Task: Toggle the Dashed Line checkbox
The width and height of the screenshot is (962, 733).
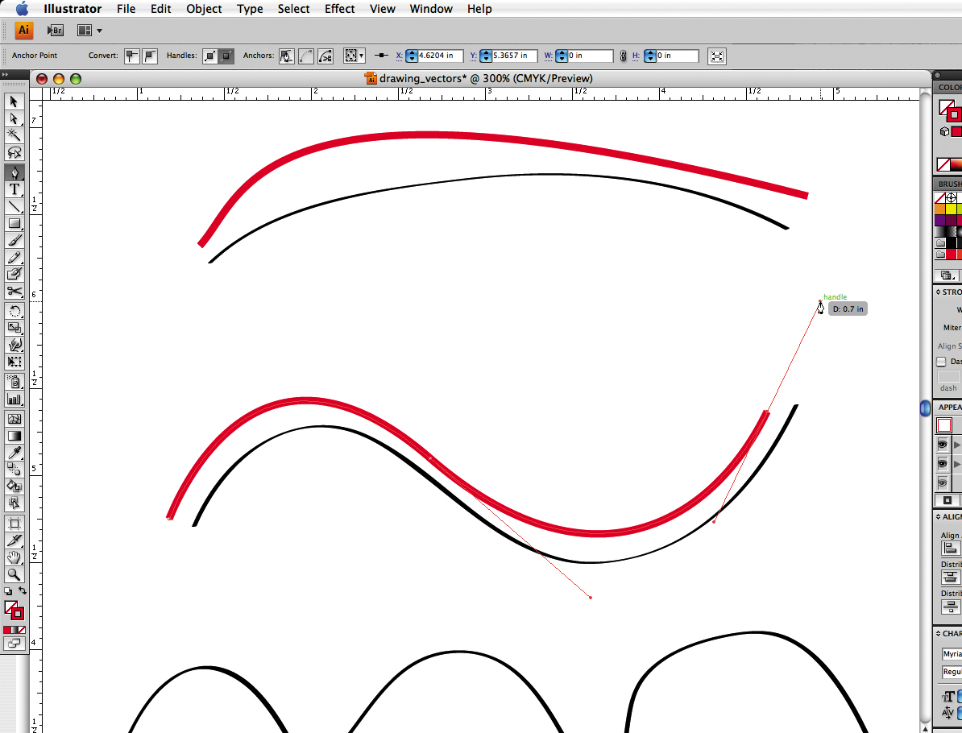Action: (x=941, y=362)
